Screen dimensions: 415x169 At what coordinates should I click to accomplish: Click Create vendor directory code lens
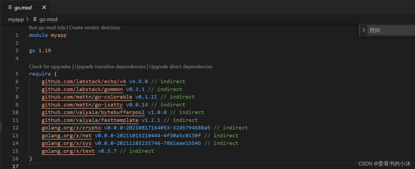[x=94, y=28]
